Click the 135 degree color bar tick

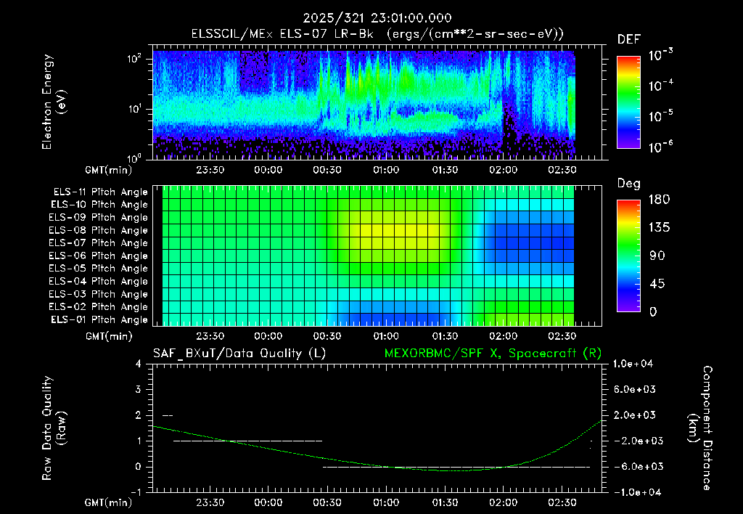(x=659, y=228)
